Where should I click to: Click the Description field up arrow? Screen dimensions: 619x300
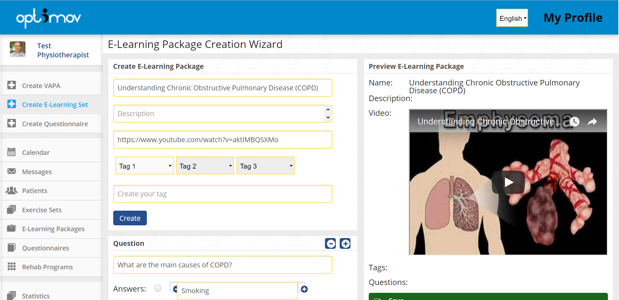328,109
